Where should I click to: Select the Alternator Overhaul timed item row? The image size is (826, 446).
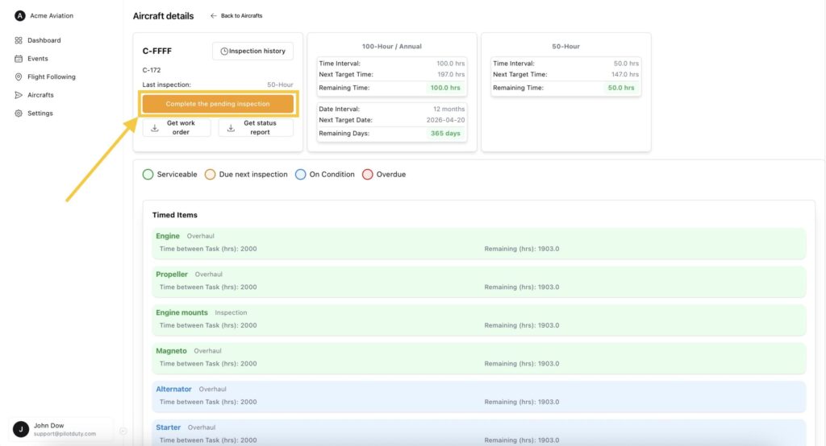point(479,395)
